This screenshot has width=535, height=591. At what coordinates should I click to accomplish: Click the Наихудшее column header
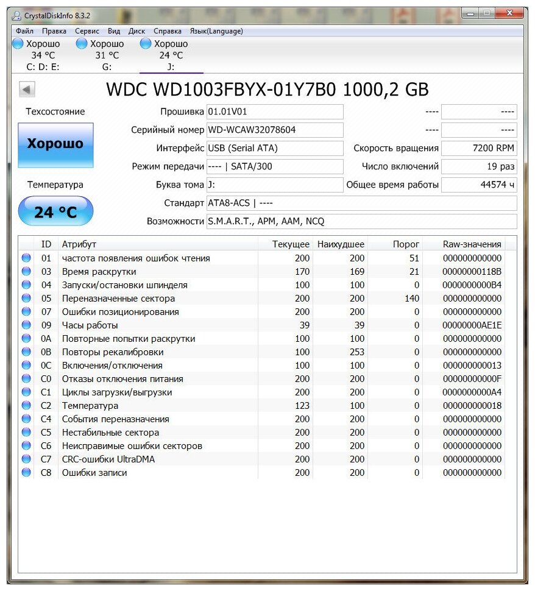(341, 244)
